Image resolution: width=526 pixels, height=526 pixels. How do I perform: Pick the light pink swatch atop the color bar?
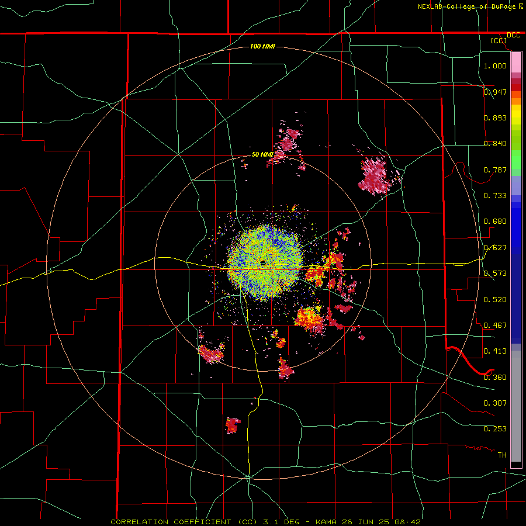[516, 63]
